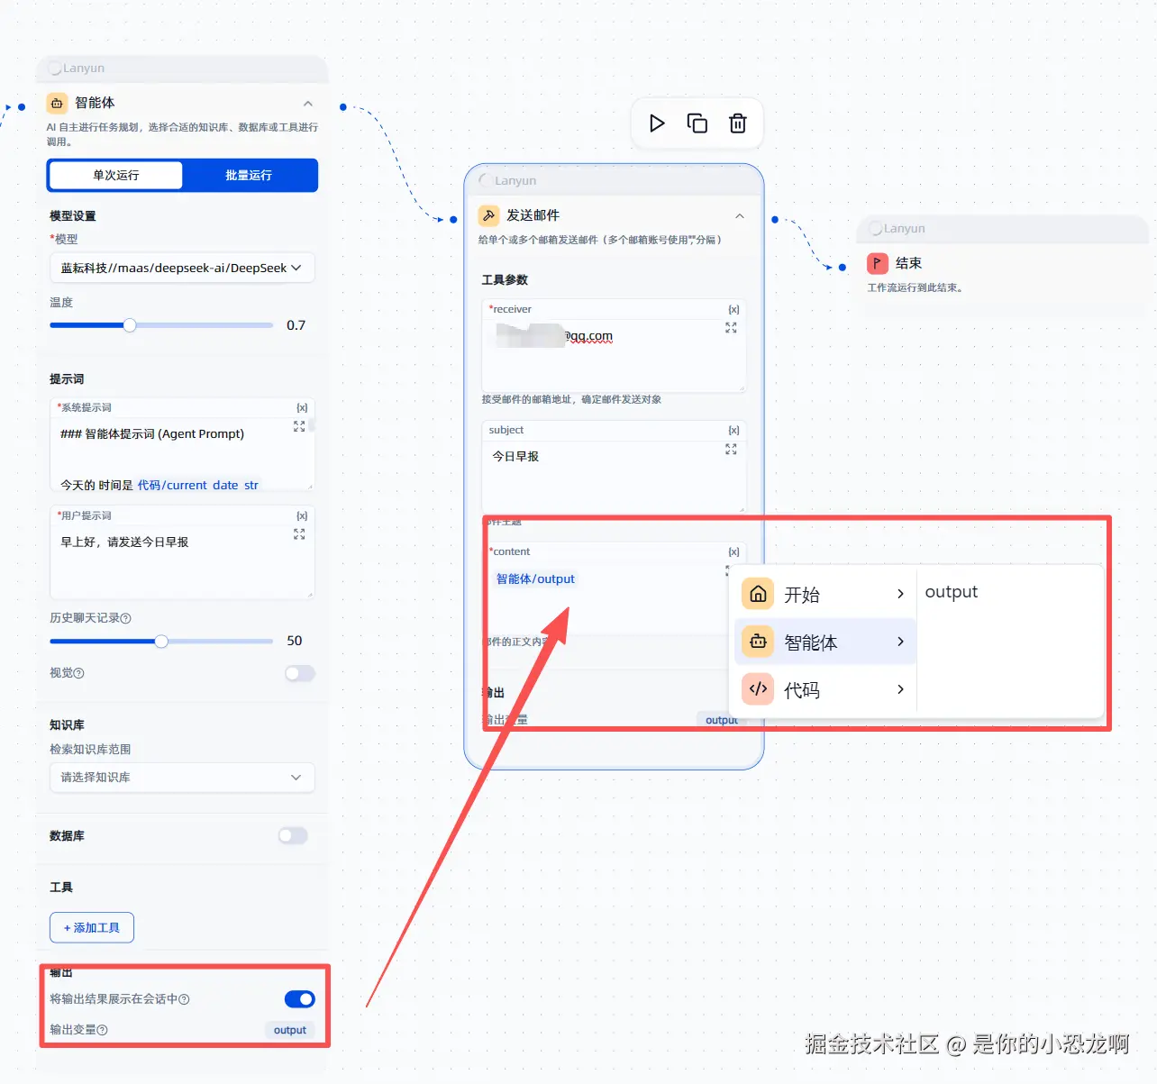Click the 模型设置 section heading

(73, 216)
